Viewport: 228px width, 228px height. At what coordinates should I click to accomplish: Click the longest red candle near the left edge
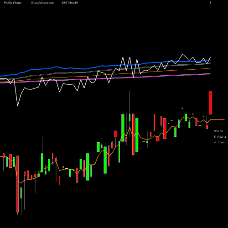(18, 184)
